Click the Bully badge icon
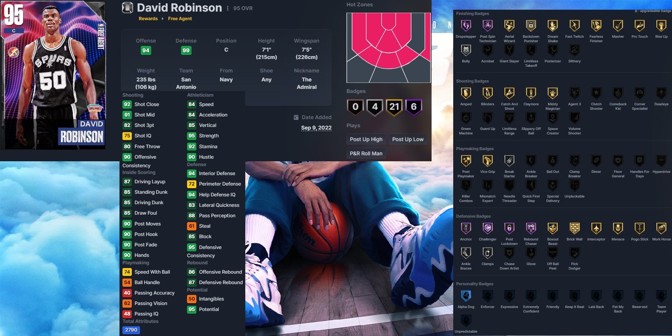The height and width of the screenshot is (336, 672). pyautogui.click(x=466, y=50)
